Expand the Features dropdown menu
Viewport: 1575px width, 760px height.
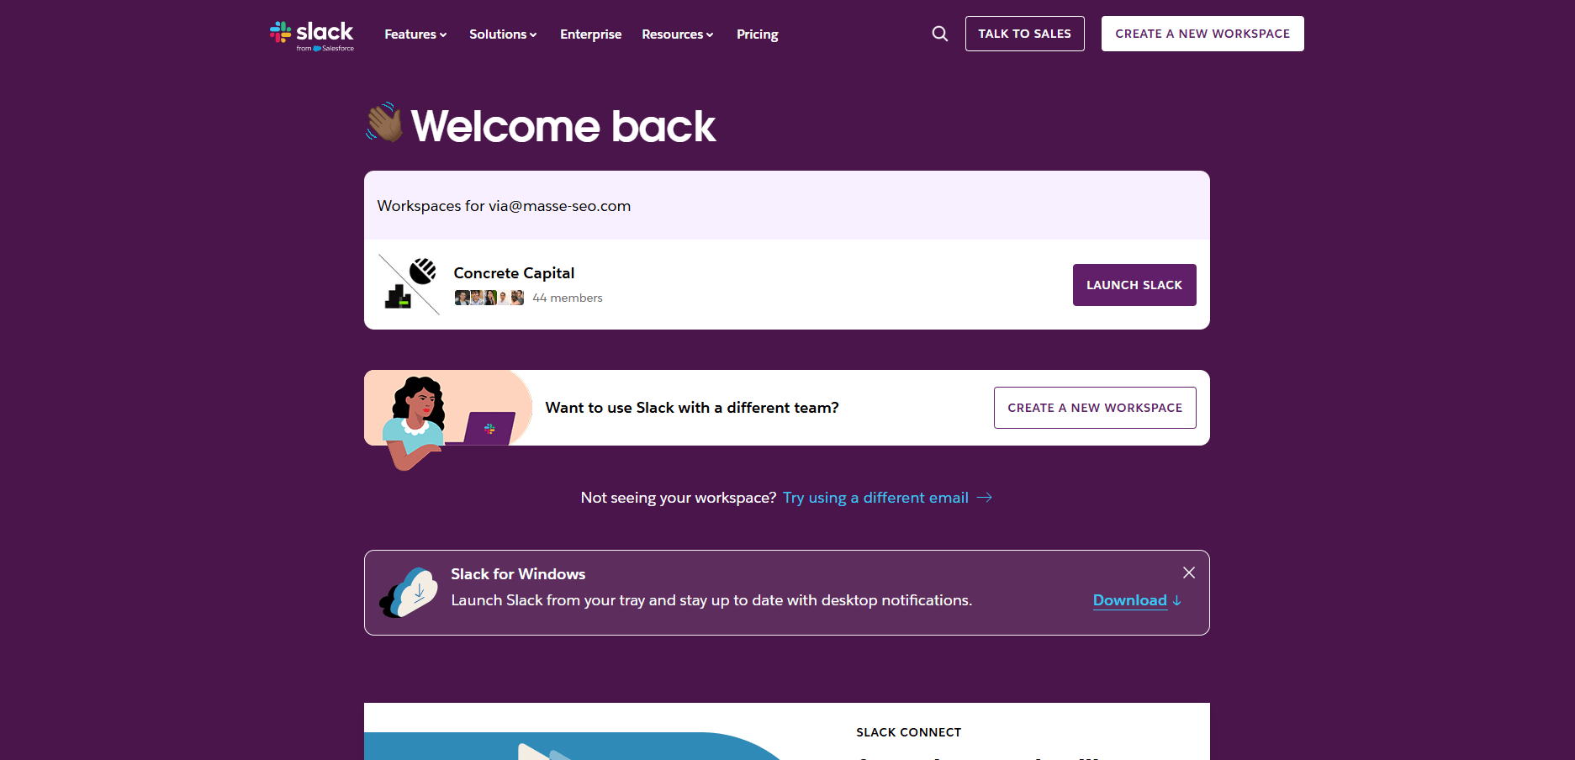click(415, 34)
